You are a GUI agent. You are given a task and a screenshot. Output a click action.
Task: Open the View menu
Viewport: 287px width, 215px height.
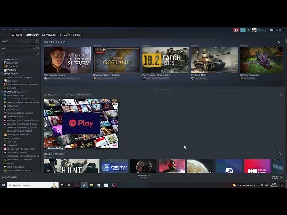[10, 30]
